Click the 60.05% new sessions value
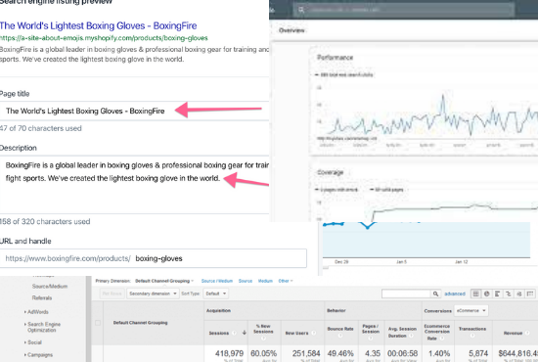Viewport: 538px width, 362px height. click(263, 353)
